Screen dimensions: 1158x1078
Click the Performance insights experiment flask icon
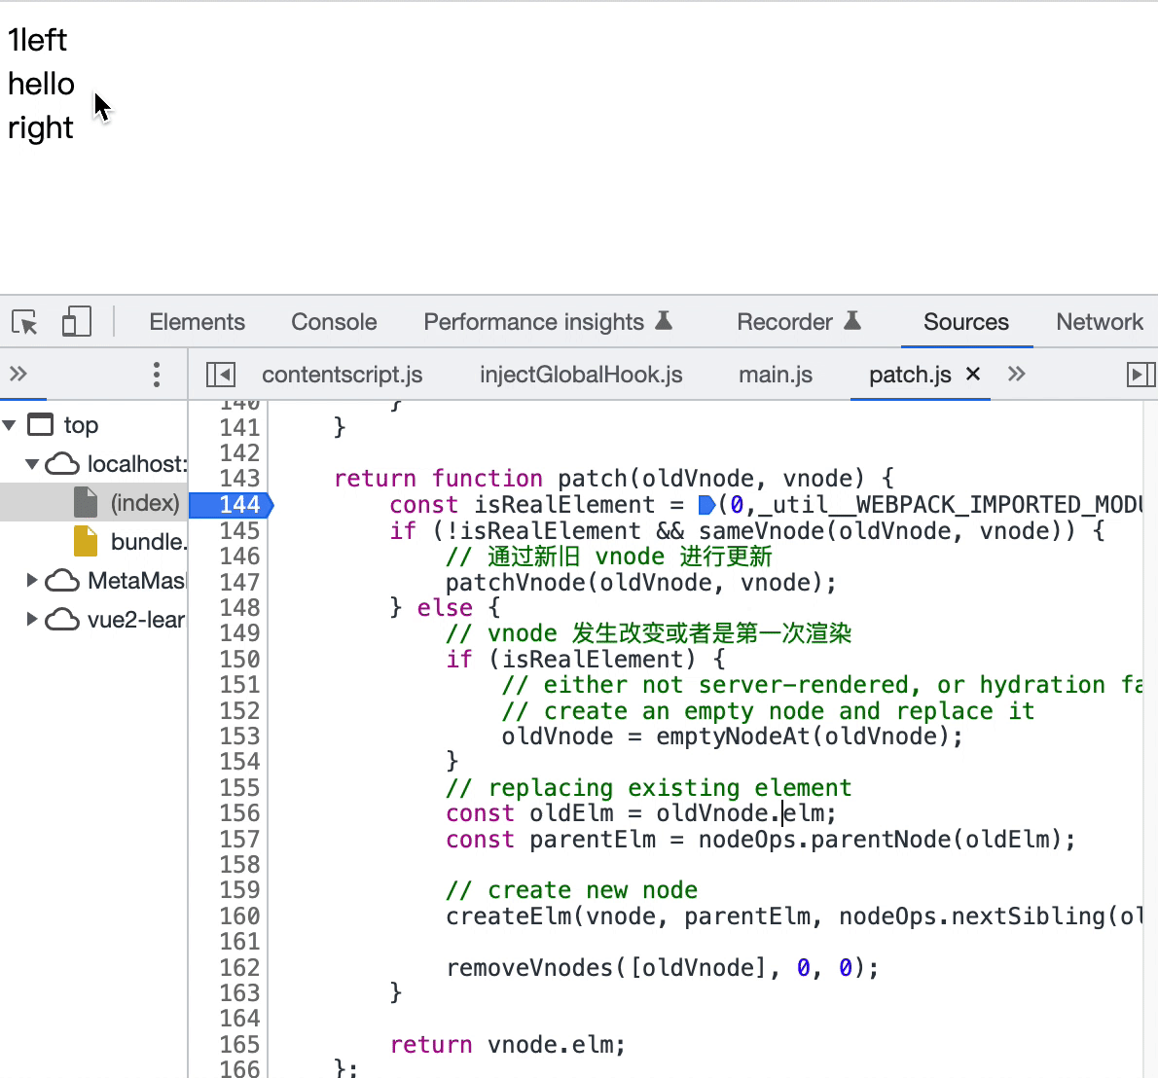(664, 320)
